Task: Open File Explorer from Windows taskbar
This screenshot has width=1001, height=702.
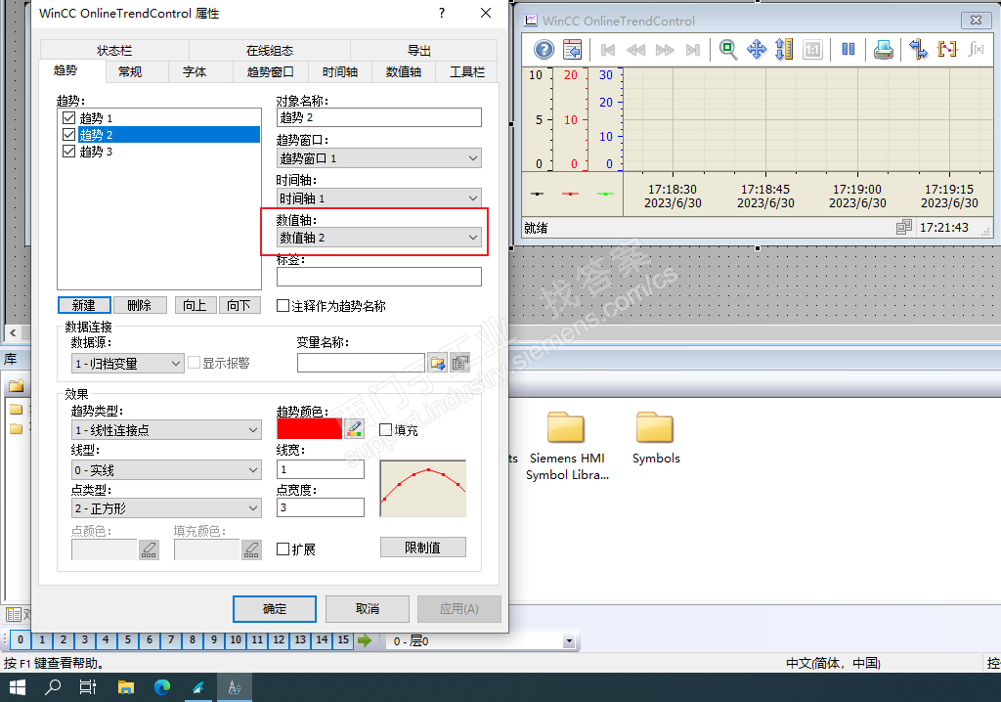Action: [x=126, y=687]
